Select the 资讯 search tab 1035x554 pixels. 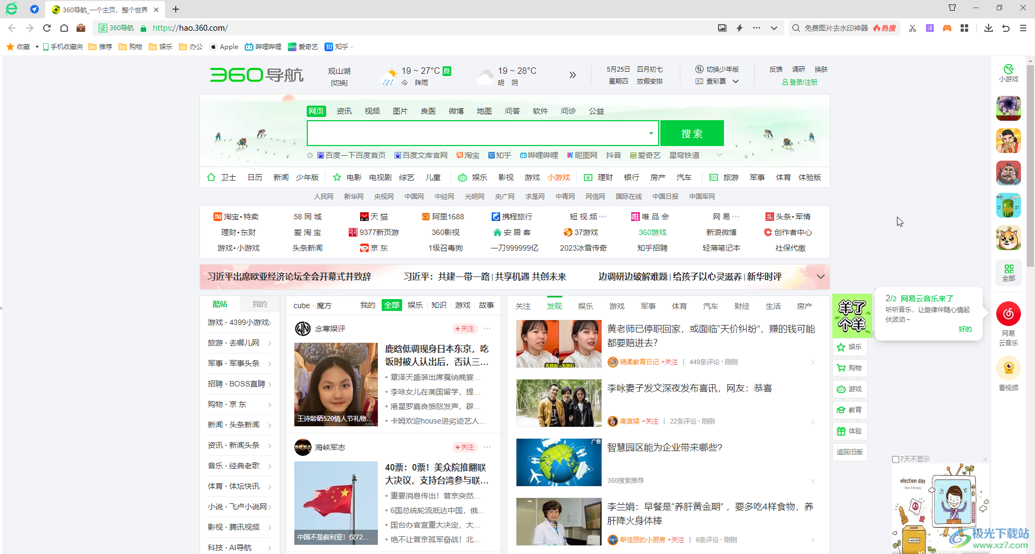pos(344,111)
